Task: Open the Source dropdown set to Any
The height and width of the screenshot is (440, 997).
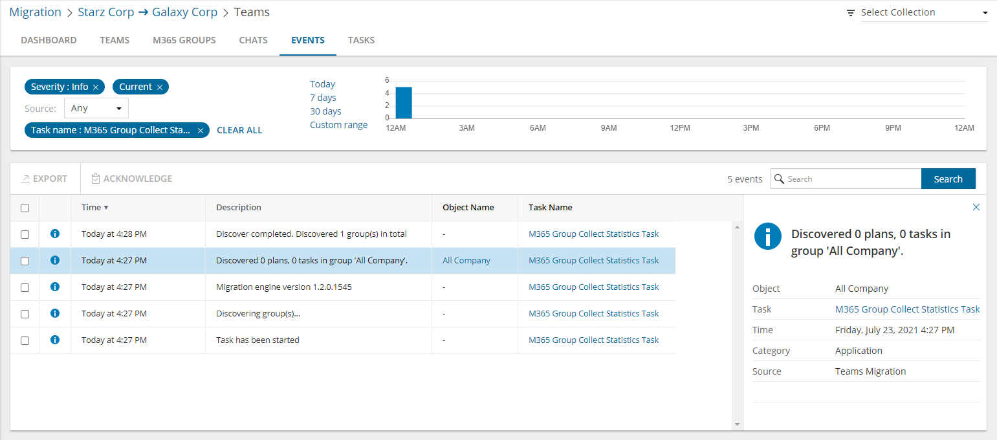Action: (96, 108)
